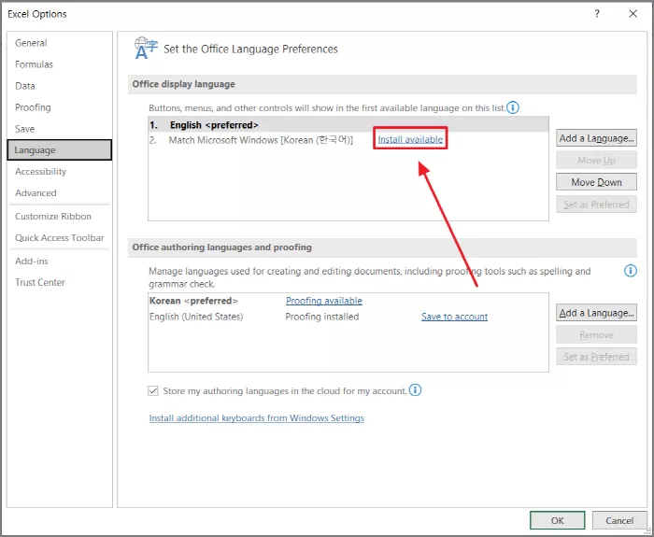Select English <preferred> display language row

point(348,124)
